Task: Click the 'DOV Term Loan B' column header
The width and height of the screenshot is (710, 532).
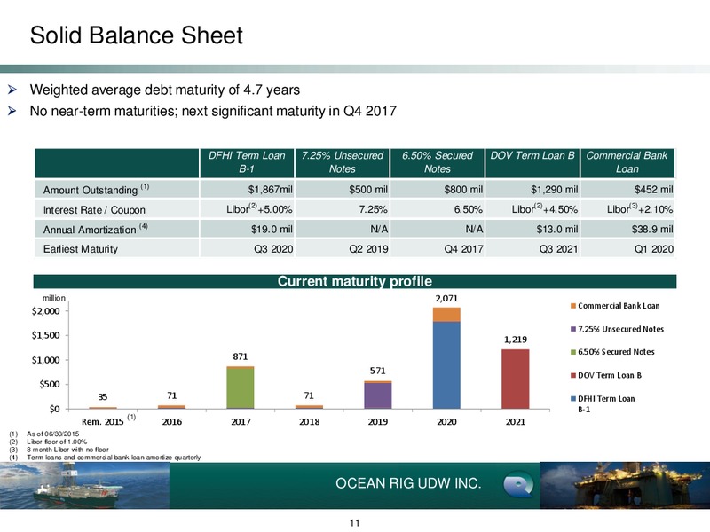Action: (x=532, y=162)
